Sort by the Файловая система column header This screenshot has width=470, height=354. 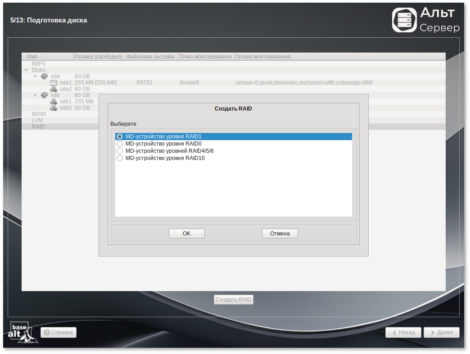pos(151,57)
